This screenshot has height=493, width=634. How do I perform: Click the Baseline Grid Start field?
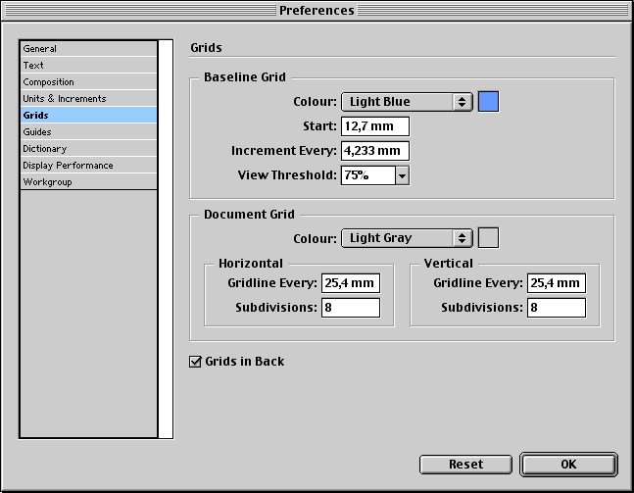tap(375, 126)
